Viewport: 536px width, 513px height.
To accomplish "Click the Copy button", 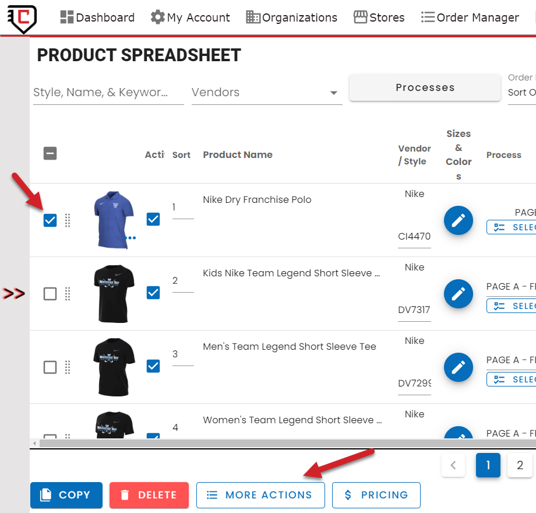I will point(66,495).
